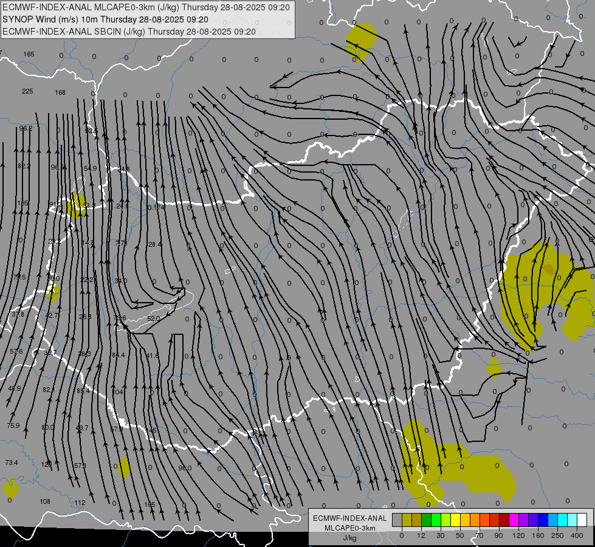
Task: Click the map value '54.9'
Action: (x=91, y=168)
